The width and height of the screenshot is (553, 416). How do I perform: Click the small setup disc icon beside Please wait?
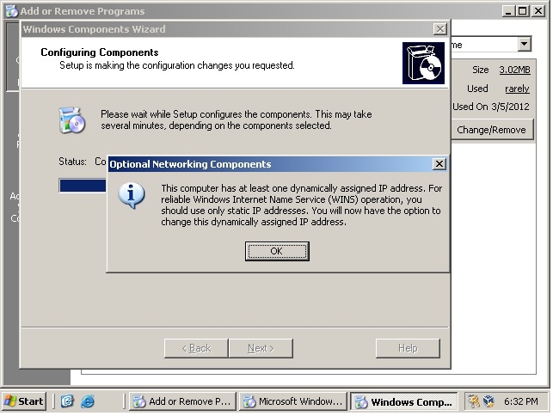[72, 120]
